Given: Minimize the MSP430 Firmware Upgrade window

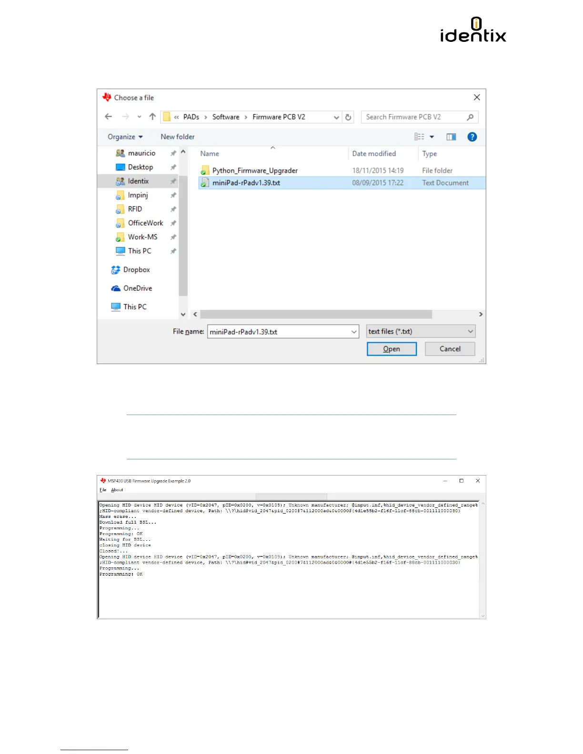Looking at the screenshot, I should tap(445, 481).
